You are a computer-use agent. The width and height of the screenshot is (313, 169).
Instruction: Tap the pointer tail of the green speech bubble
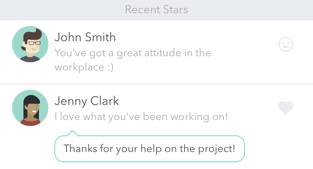[73, 133]
